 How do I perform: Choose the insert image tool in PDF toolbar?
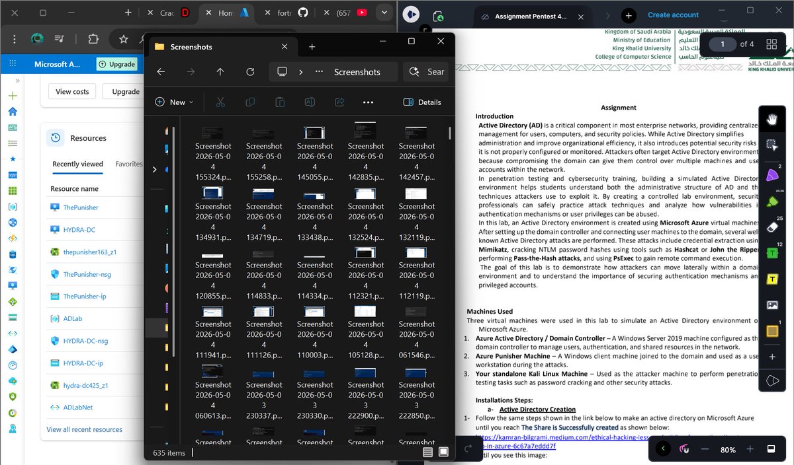[772, 305]
